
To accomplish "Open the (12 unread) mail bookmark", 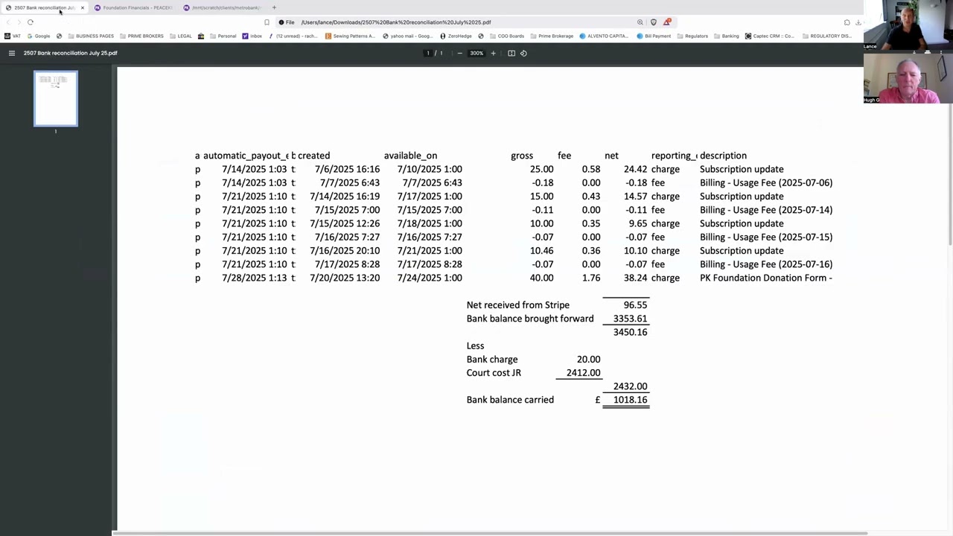I will click(x=293, y=36).
